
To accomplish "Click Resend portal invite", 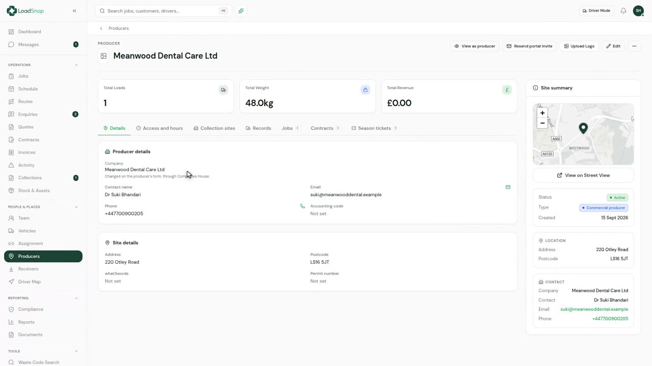I will [x=530, y=46].
